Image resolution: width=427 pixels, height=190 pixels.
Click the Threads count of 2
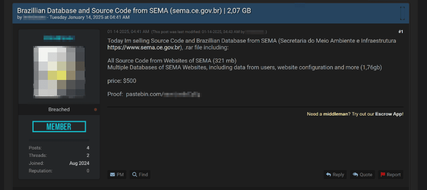pos(88,155)
